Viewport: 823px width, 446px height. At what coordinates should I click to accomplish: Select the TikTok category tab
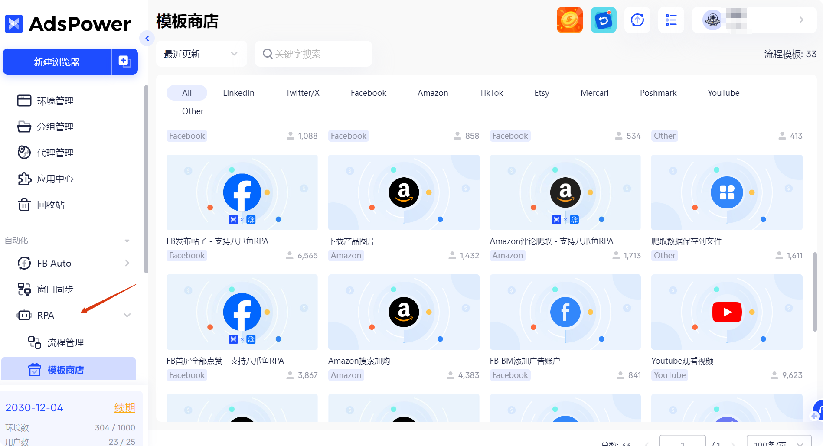tap(491, 93)
